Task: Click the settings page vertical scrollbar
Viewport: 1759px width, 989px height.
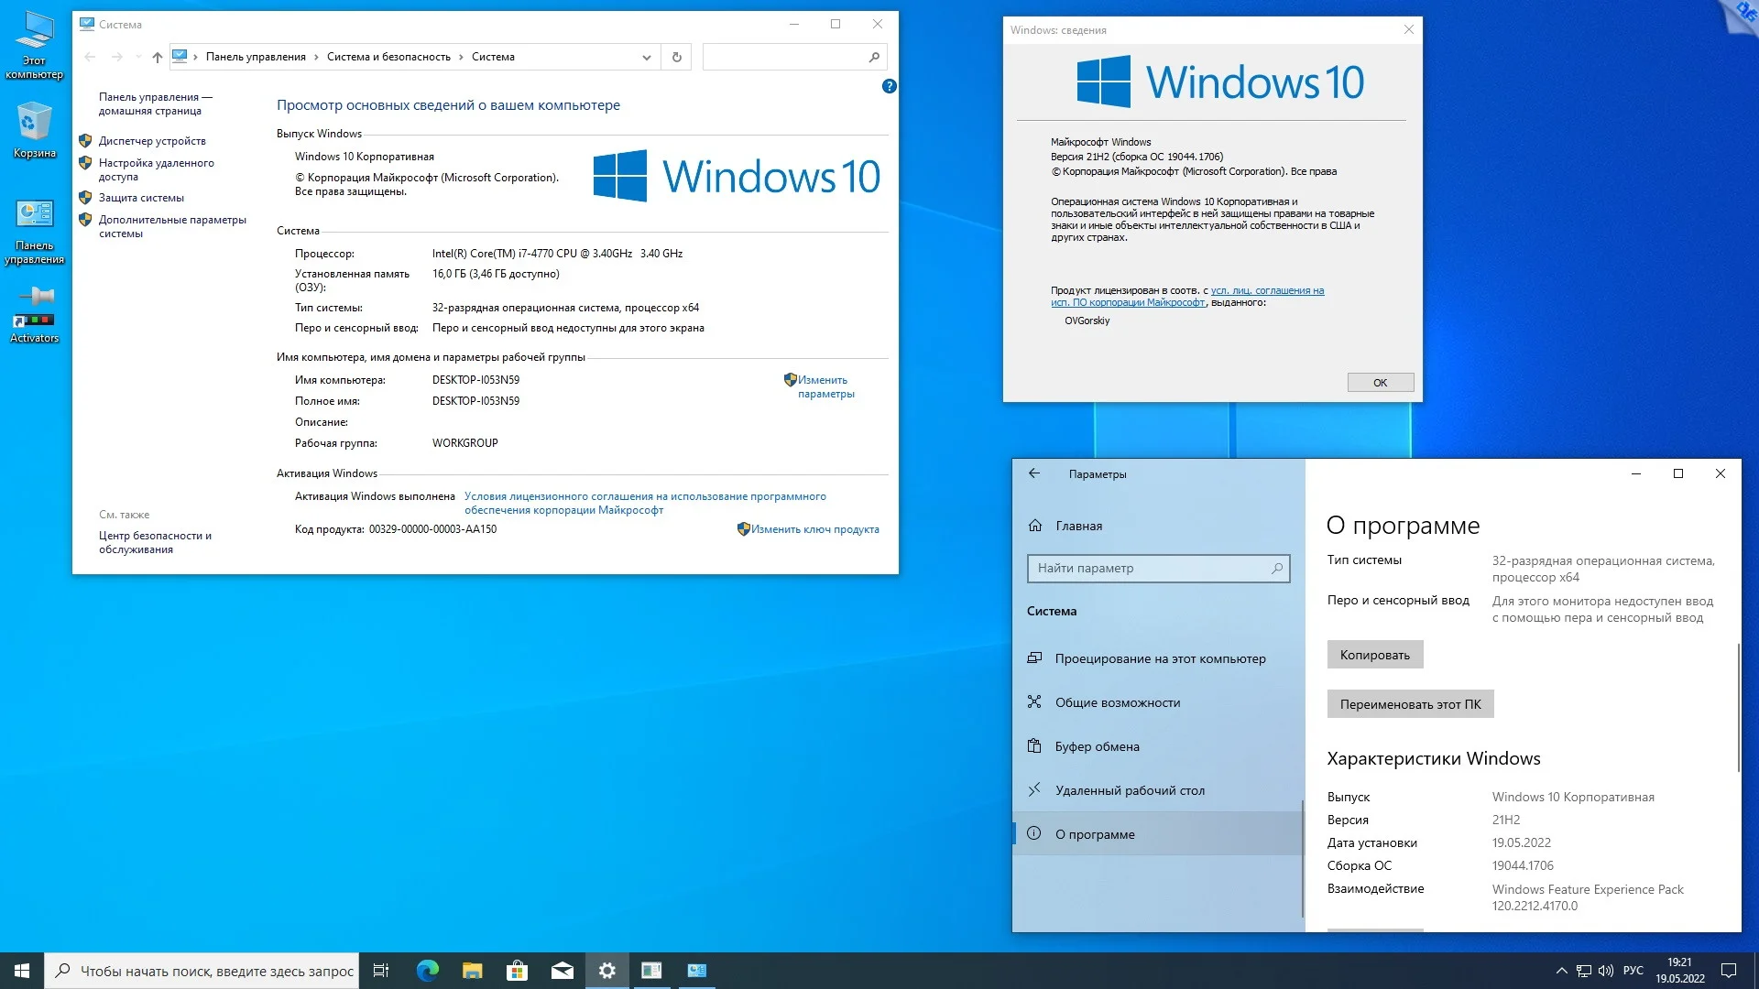Action: coord(1738,705)
